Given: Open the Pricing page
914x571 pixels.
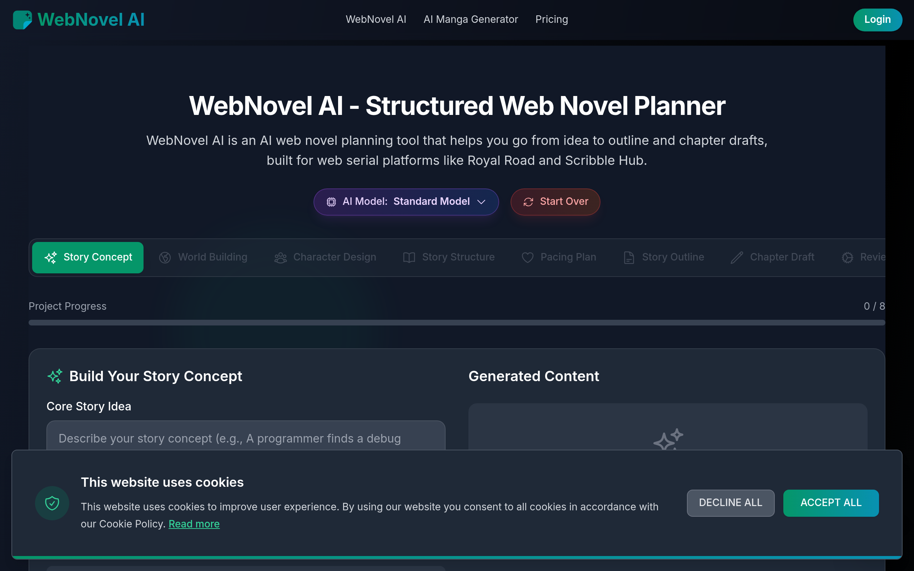Looking at the screenshot, I should point(551,19).
